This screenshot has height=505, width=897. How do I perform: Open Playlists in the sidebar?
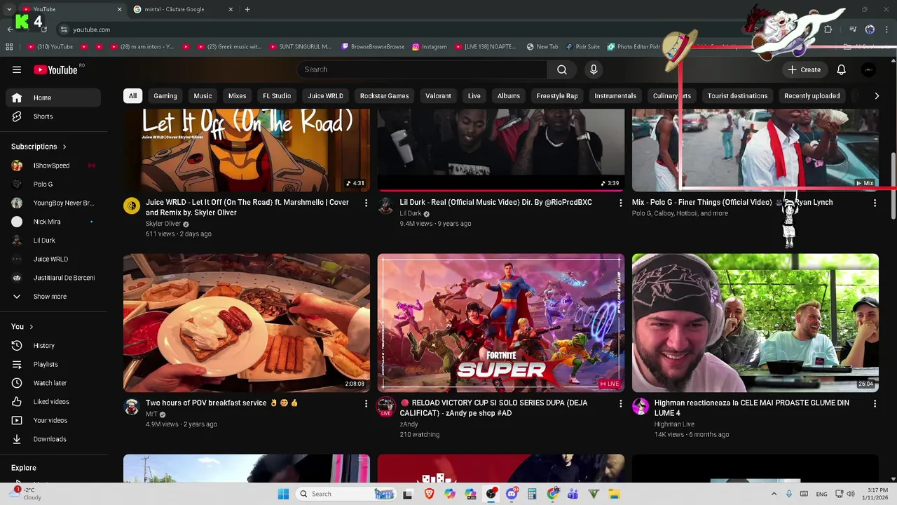click(x=53, y=364)
